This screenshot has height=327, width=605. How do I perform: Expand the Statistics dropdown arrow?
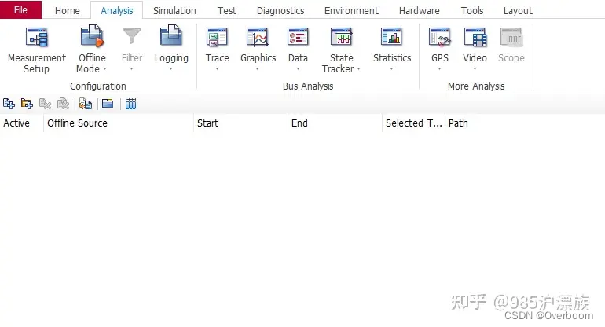(x=391, y=68)
